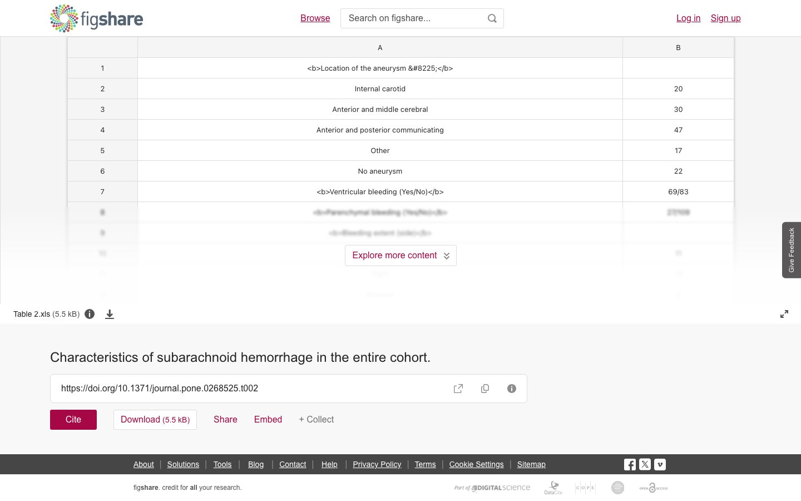Open the DataCite logo link
The image size is (801, 501).
pos(553,488)
